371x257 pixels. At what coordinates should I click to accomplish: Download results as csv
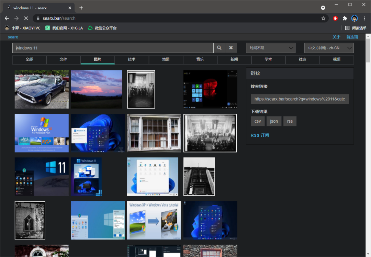(x=258, y=121)
